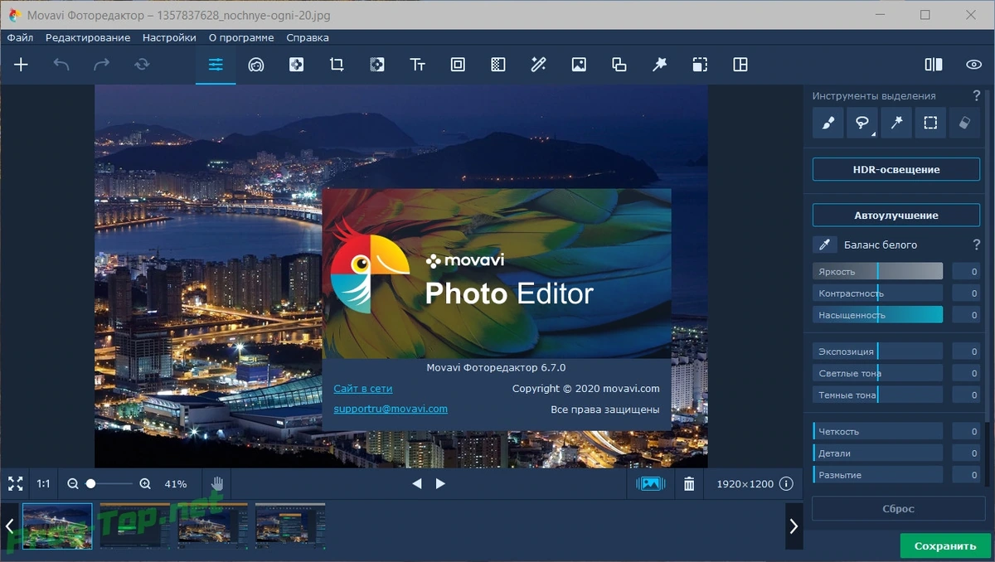Click the Контрастность slider

[877, 293]
